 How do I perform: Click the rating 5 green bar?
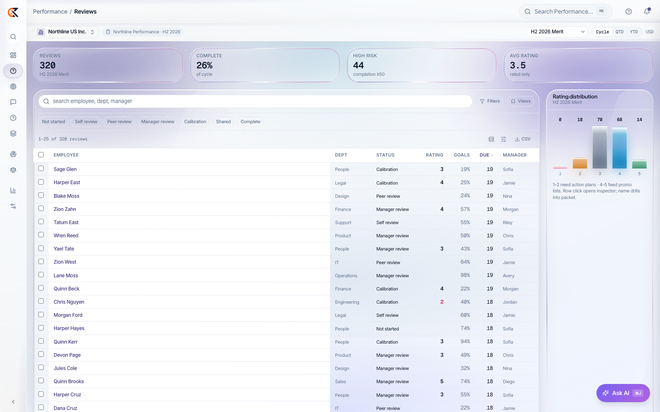639,164
